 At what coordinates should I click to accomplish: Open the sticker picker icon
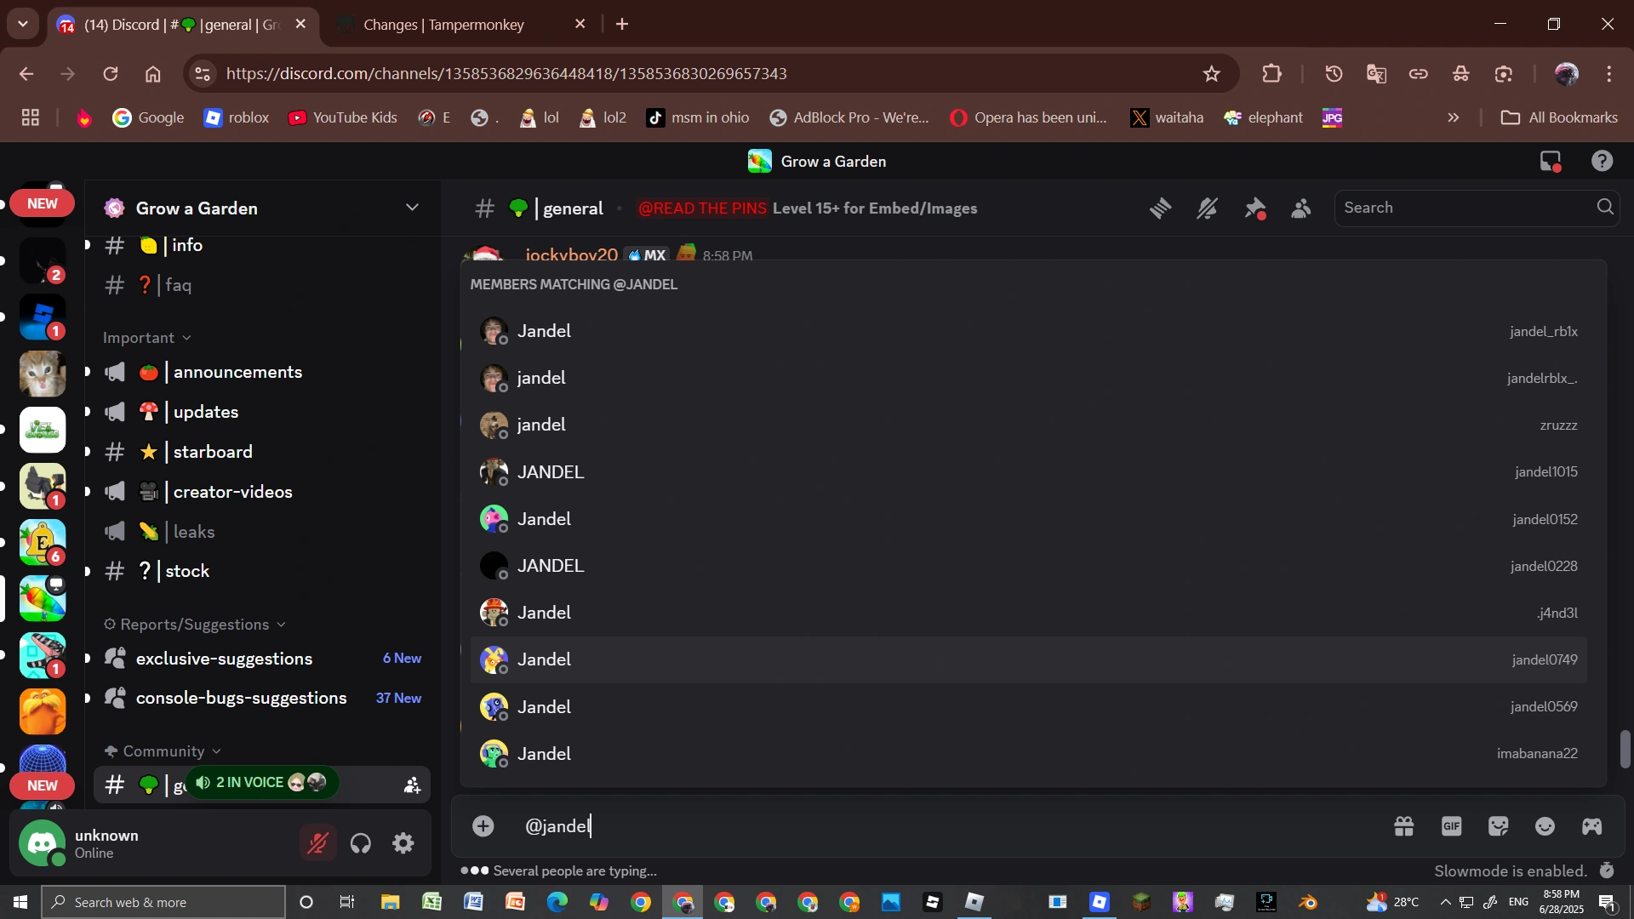1498,826
